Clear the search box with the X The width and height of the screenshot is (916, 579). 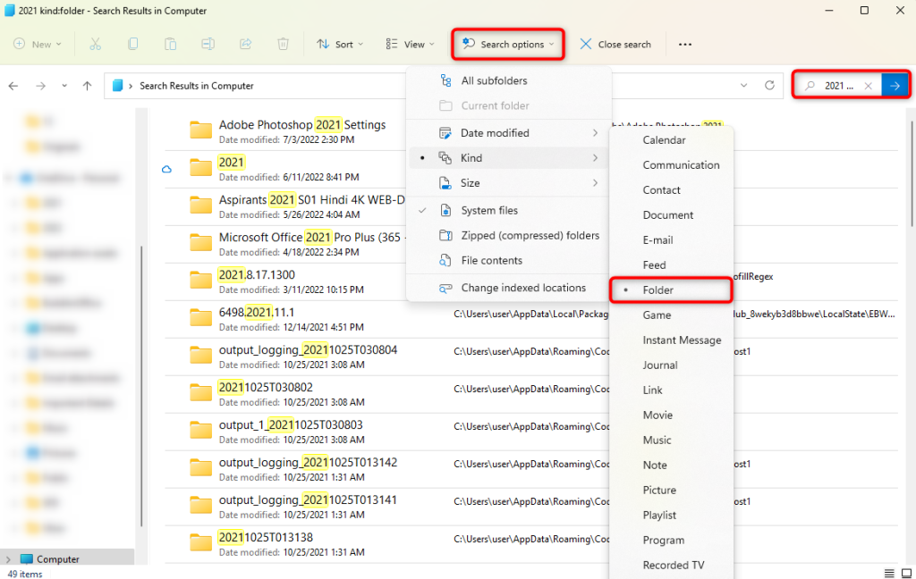pyautogui.click(x=867, y=85)
